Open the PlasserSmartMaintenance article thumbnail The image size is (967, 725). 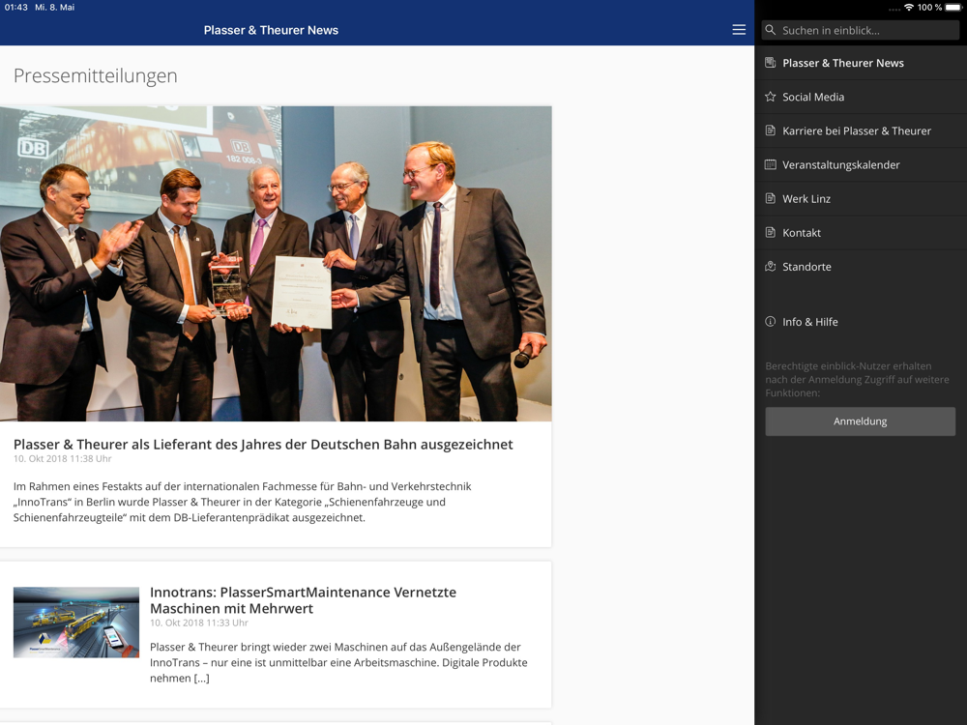click(76, 622)
